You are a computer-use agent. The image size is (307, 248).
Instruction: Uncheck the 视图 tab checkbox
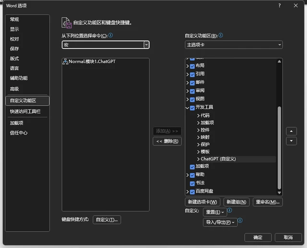click(x=192, y=99)
